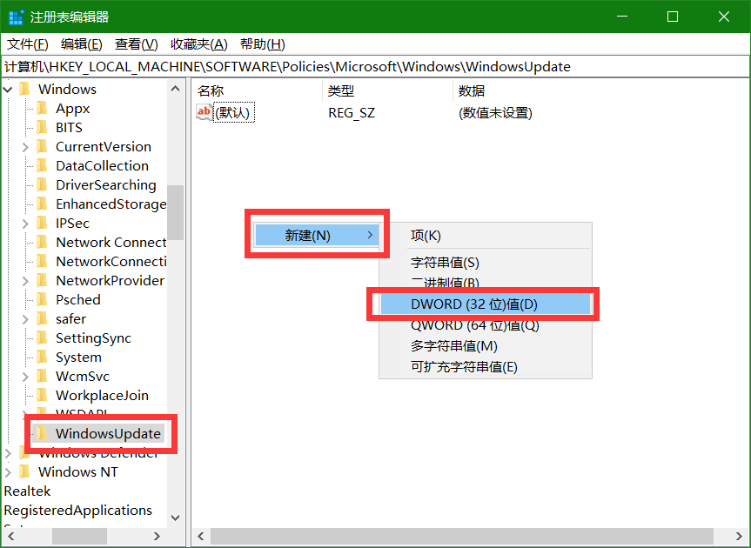Click the (数值未设置) data cell

coord(495,113)
